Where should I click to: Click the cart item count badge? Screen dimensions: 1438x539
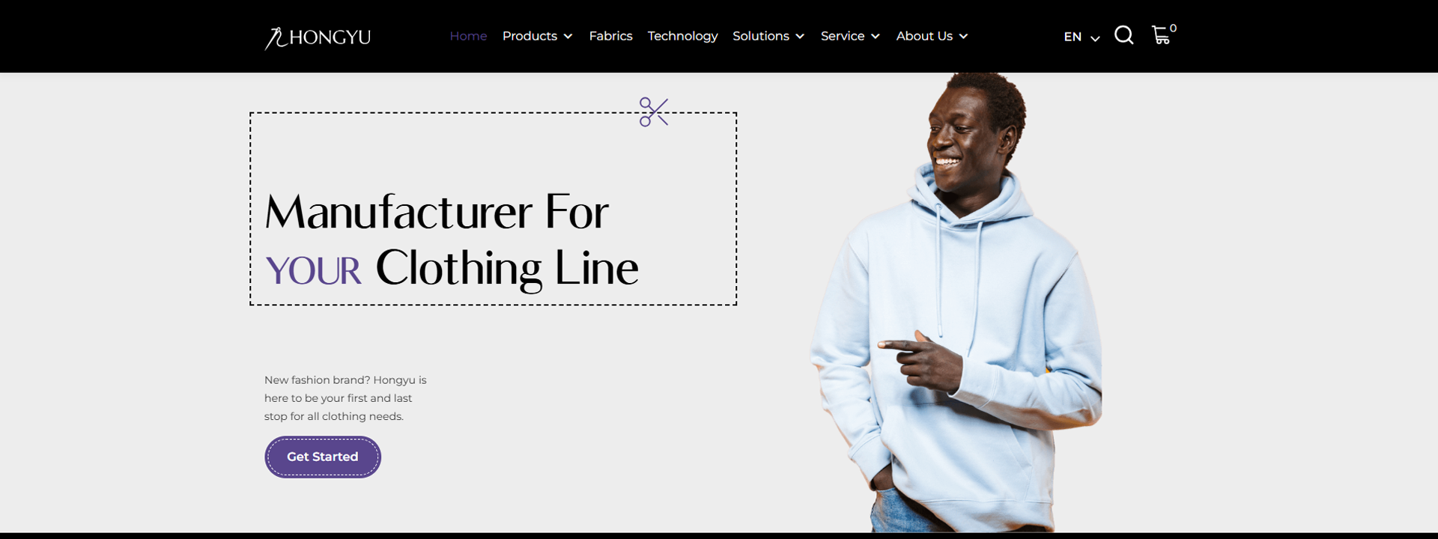tap(1173, 28)
